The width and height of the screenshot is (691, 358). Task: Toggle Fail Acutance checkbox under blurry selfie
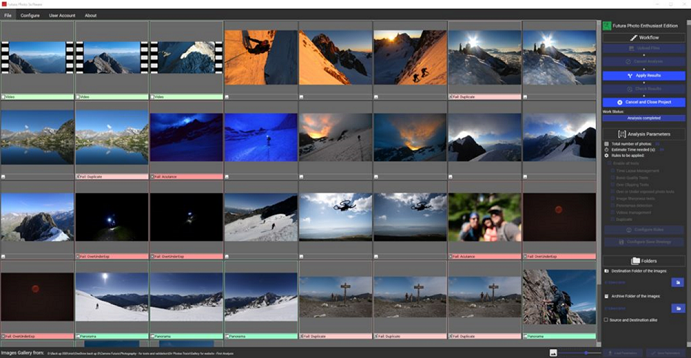[x=451, y=256]
